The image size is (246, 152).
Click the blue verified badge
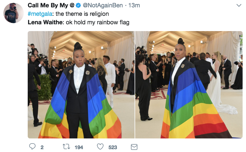(x=78, y=5)
